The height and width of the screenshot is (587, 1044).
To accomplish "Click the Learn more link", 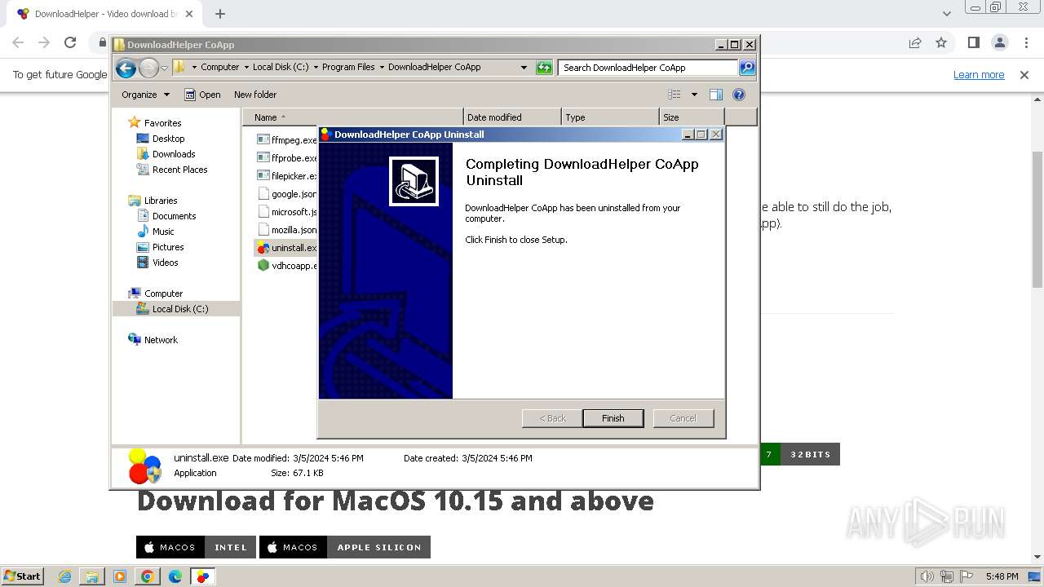I will click(x=979, y=74).
